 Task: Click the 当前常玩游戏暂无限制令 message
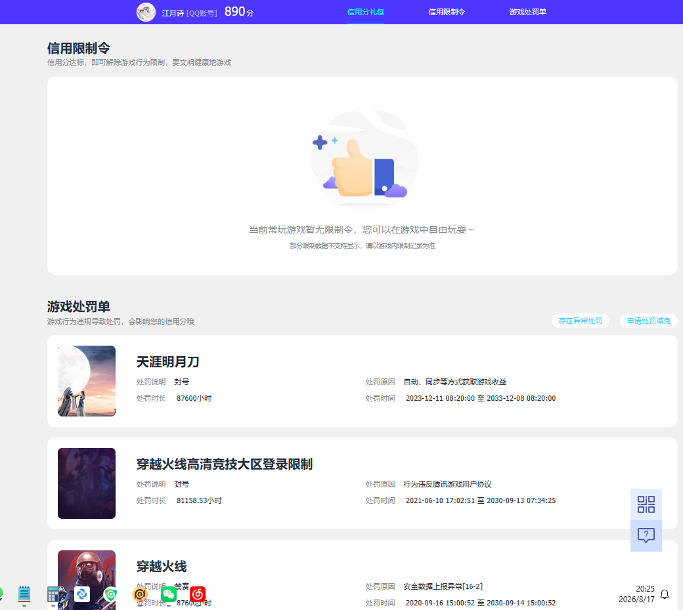[362, 230]
